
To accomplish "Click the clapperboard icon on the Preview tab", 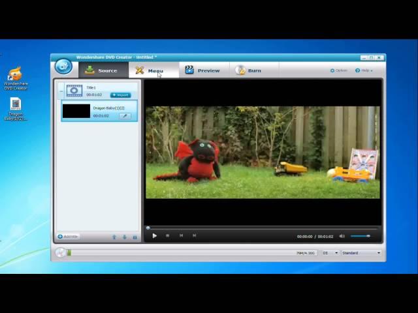I will pos(189,70).
